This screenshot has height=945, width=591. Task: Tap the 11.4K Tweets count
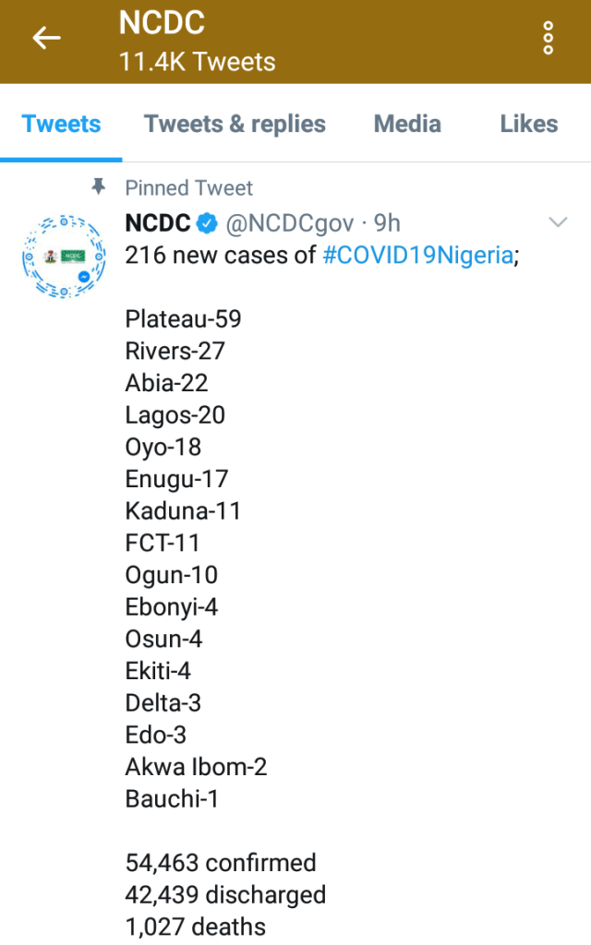coord(197,62)
